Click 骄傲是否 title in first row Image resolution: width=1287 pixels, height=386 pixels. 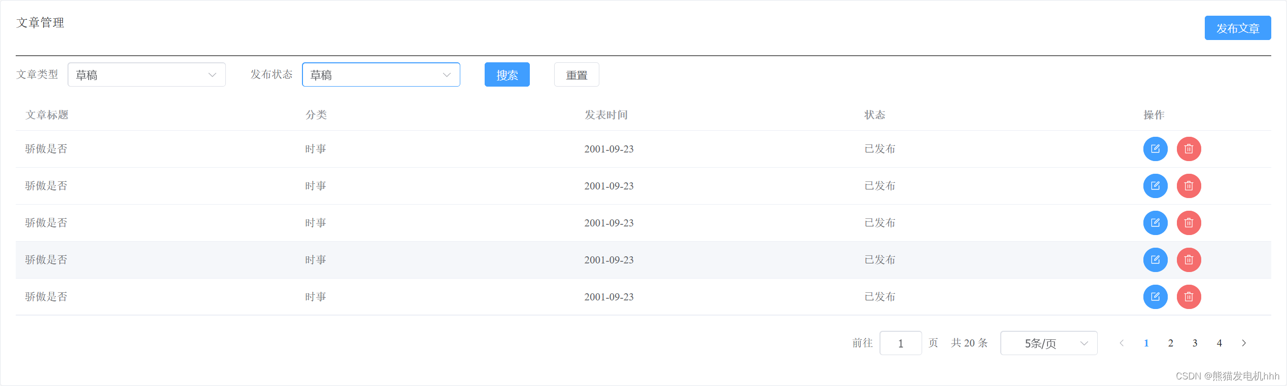coord(46,149)
